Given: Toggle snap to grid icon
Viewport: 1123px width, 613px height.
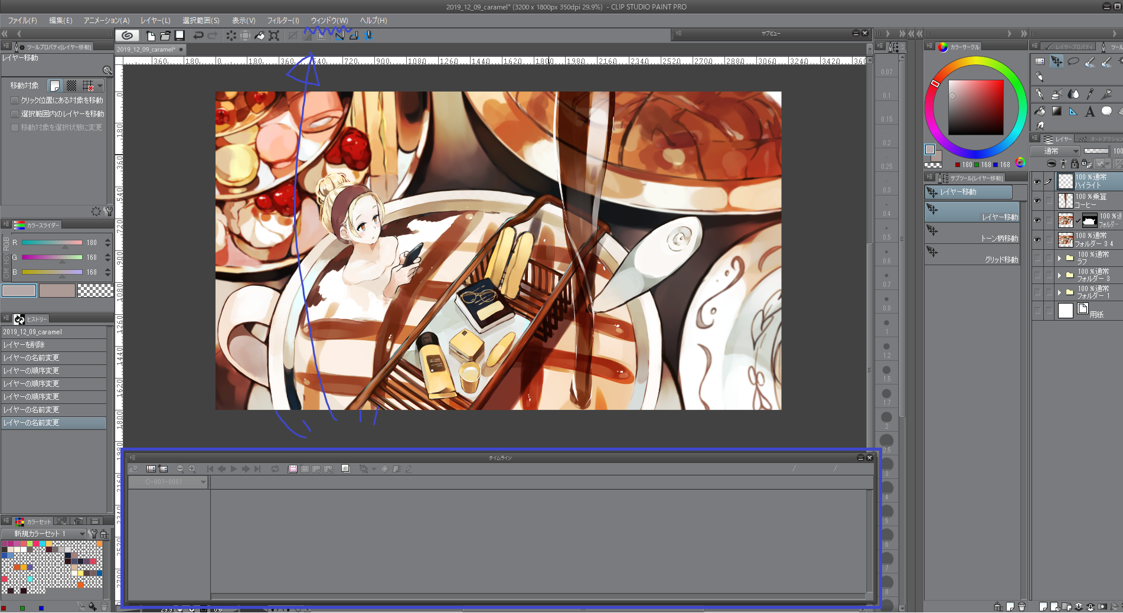Looking at the screenshot, I should point(368,35).
